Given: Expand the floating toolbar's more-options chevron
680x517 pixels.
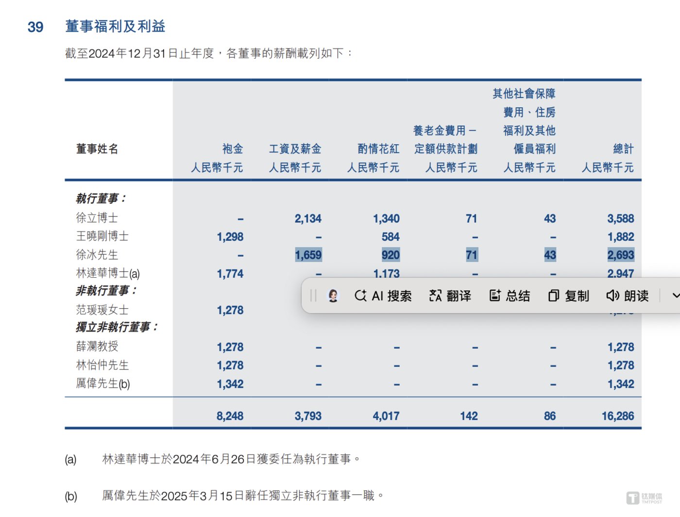Looking at the screenshot, I should 675,296.
